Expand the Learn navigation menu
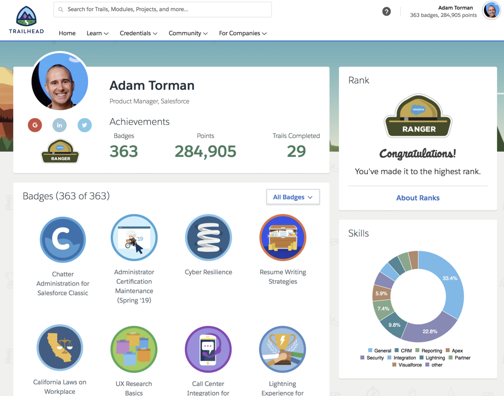504x396 pixels. click(97, 33)
